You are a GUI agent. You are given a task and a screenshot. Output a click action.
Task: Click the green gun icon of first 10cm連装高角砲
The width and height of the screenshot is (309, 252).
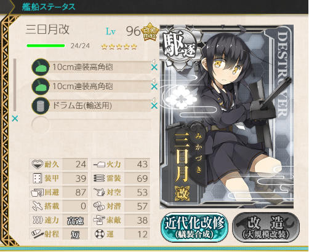click(41, 67)
